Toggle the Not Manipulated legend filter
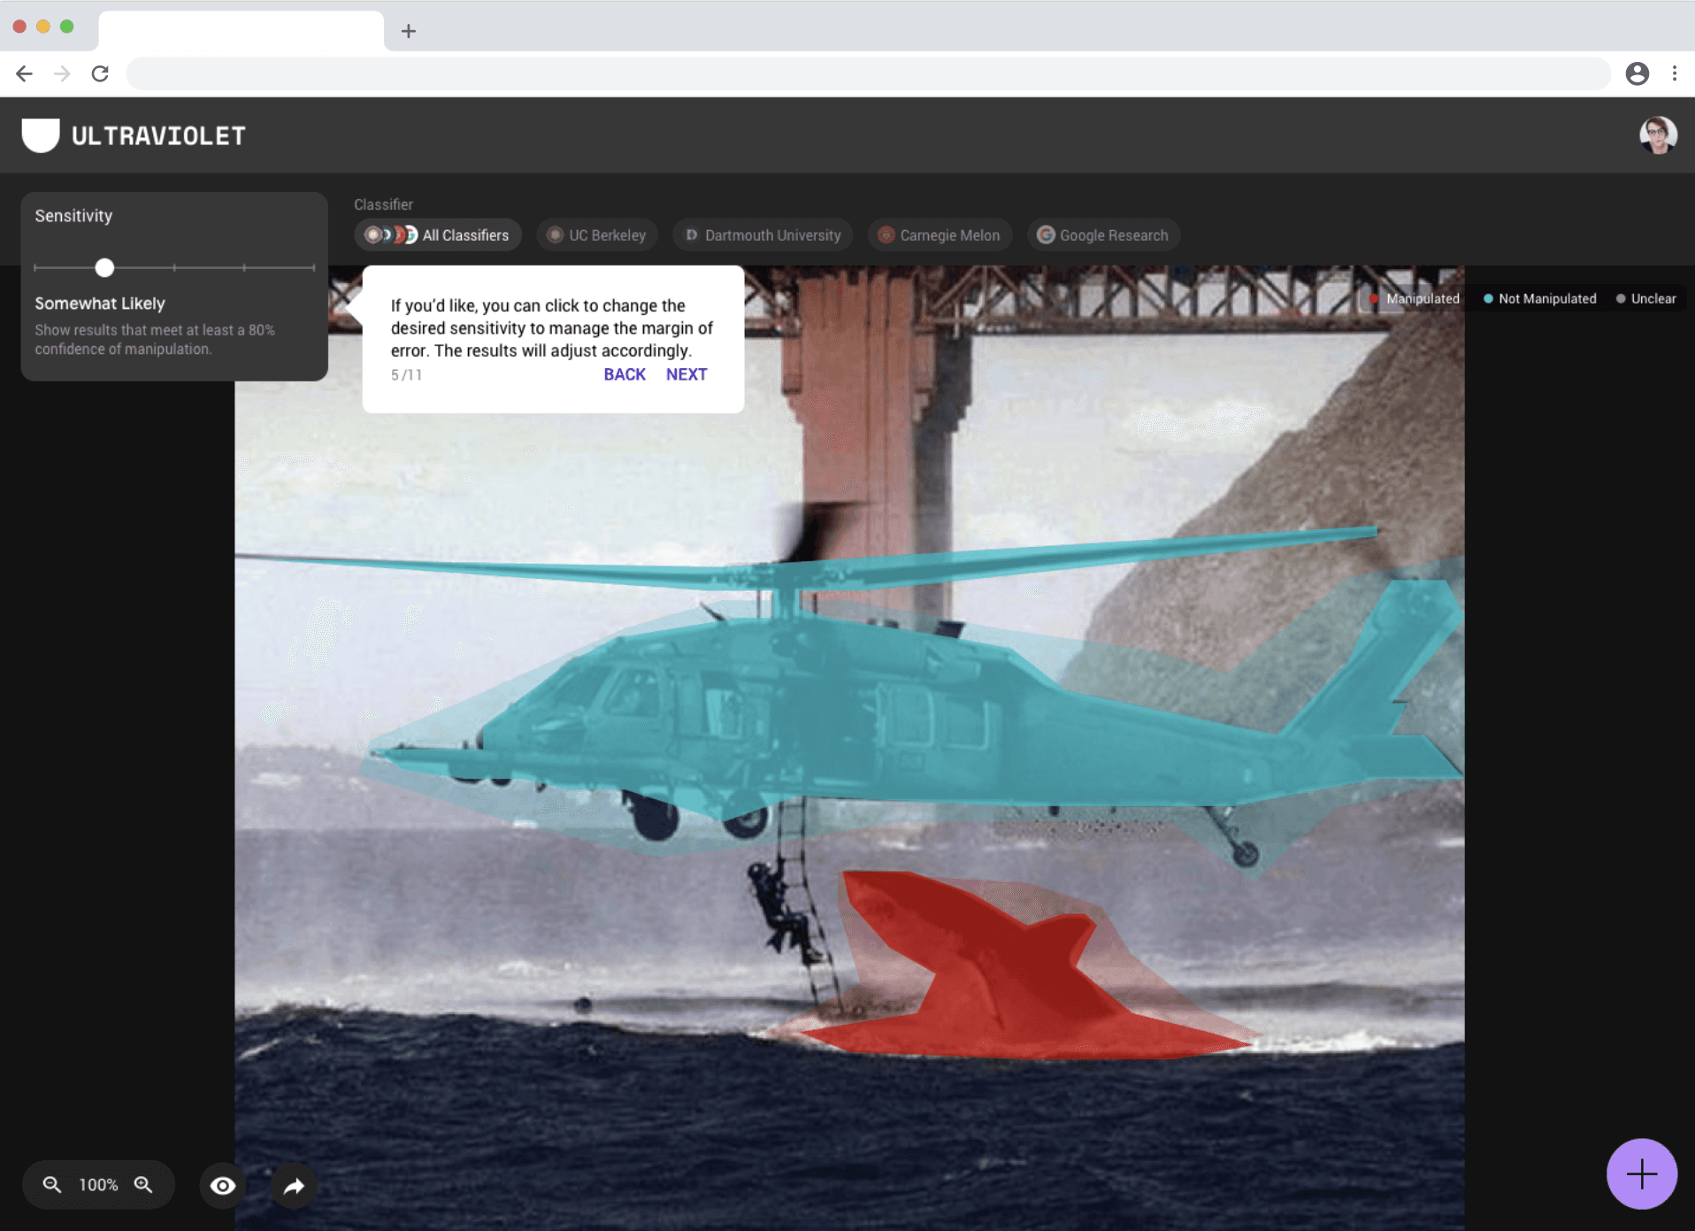Viewport: 1695px width, 1231px height. click(1539, 299)
